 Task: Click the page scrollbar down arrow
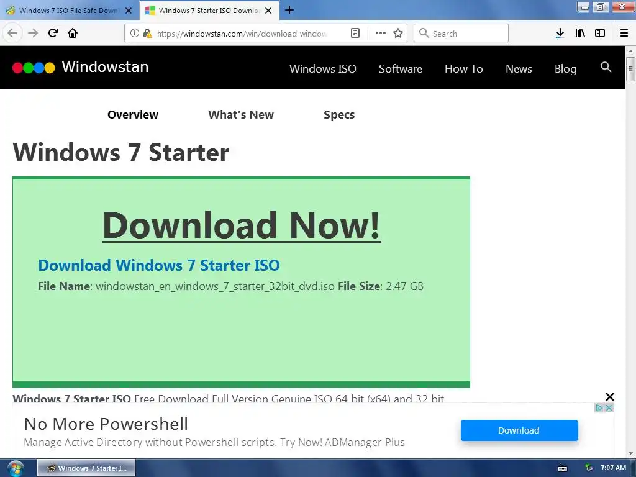[x=631, y=453]
